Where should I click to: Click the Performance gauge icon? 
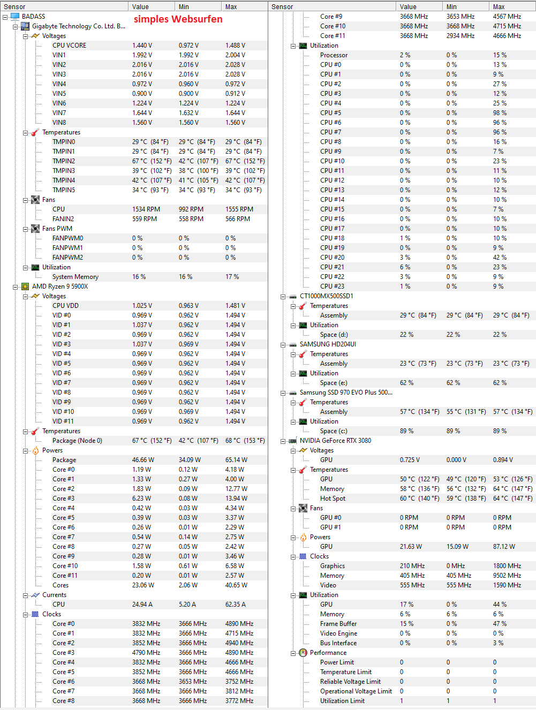pyautogui.click(x=303, y=653)
